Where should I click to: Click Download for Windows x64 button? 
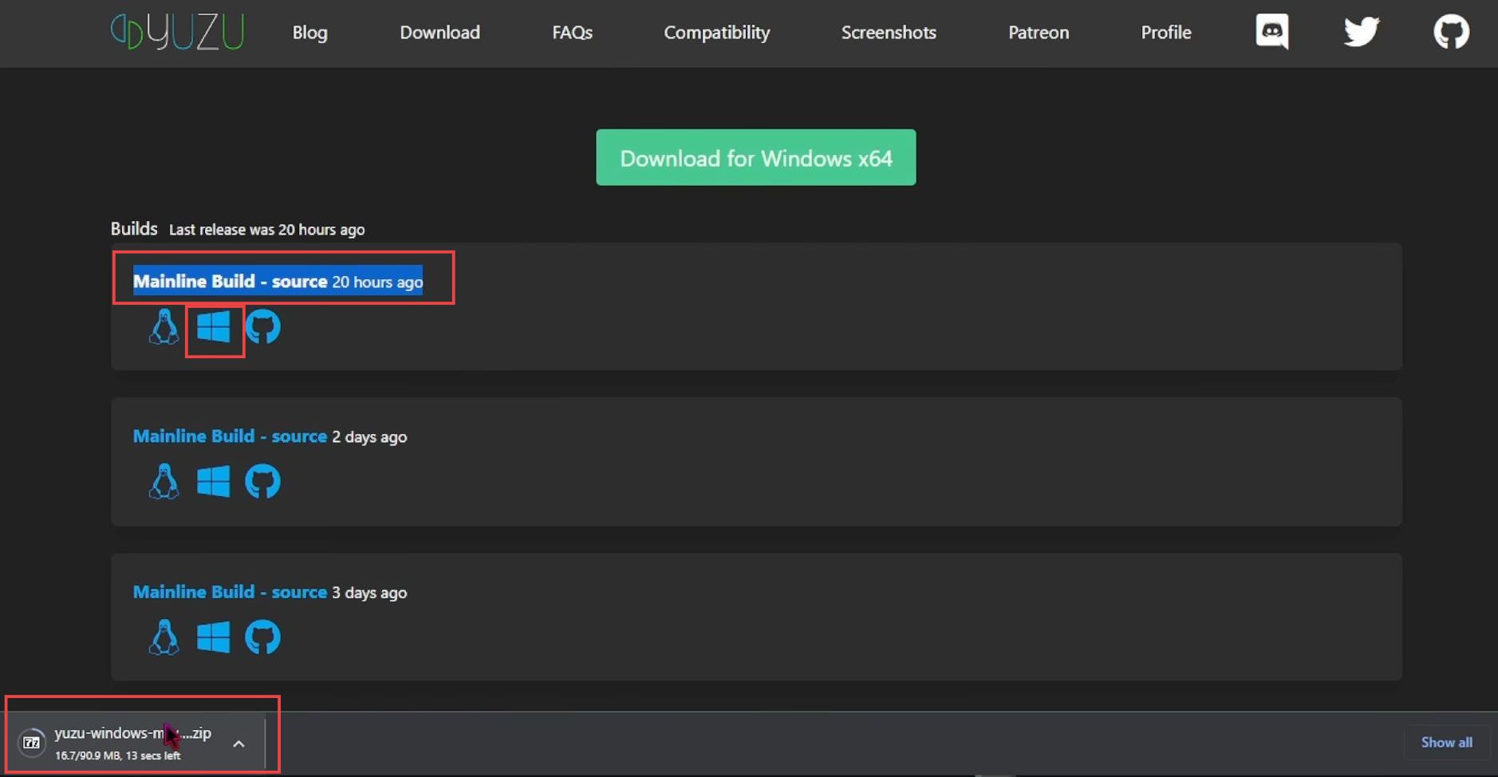pos(755,157)
